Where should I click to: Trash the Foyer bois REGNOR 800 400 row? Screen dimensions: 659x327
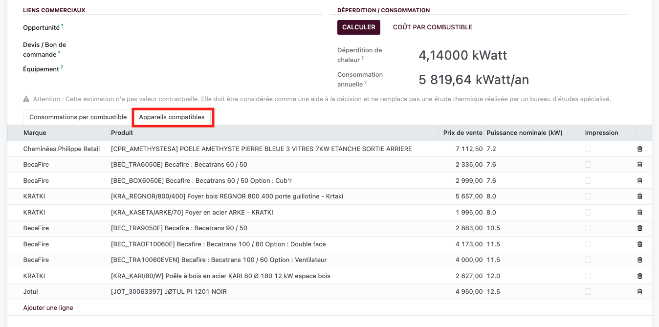point(640,196)
